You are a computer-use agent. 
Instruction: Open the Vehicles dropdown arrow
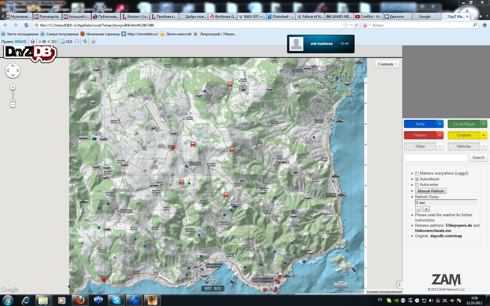coord(484,146)
